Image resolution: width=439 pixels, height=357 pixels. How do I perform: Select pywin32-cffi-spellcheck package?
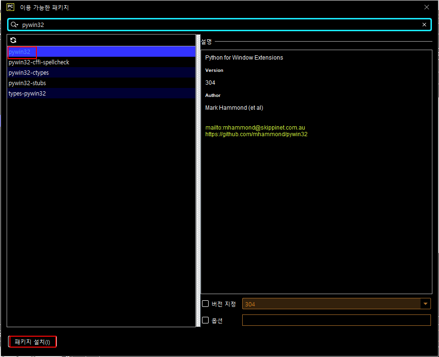point(101,62)
